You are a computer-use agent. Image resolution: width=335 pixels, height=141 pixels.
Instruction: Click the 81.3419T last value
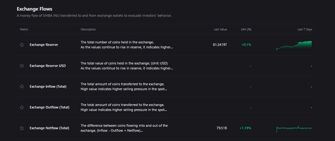point(220,45)
